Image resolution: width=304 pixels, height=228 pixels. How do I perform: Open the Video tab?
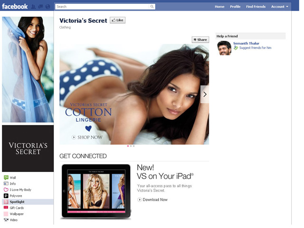[14, 220]
